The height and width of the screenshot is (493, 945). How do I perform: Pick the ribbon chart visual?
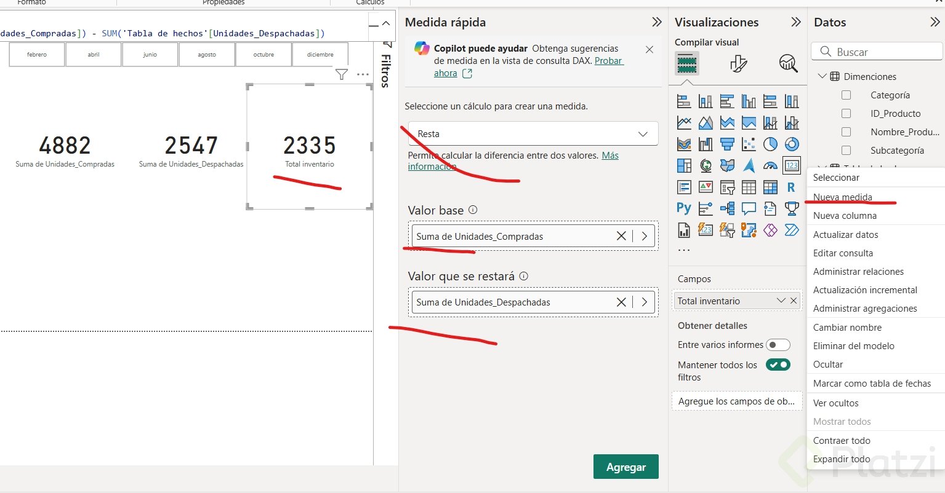684,144
